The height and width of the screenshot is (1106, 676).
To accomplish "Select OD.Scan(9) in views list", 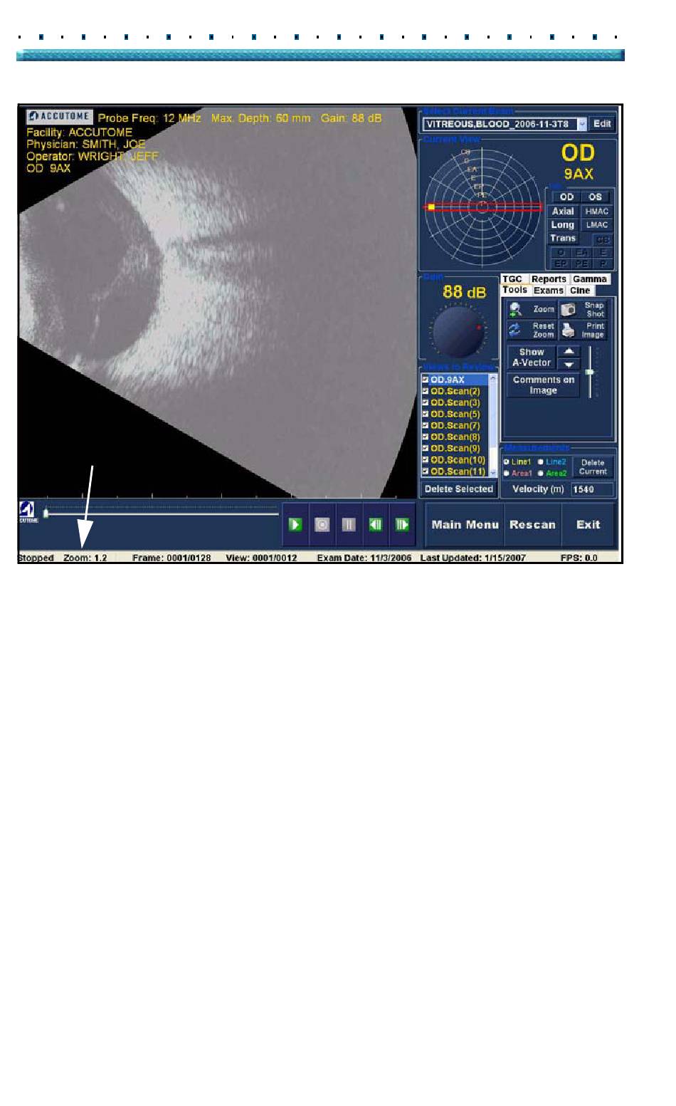I will click(455, 448).
